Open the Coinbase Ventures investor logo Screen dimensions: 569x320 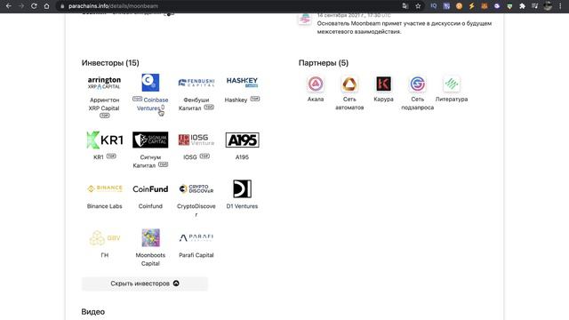pos(150,83)
